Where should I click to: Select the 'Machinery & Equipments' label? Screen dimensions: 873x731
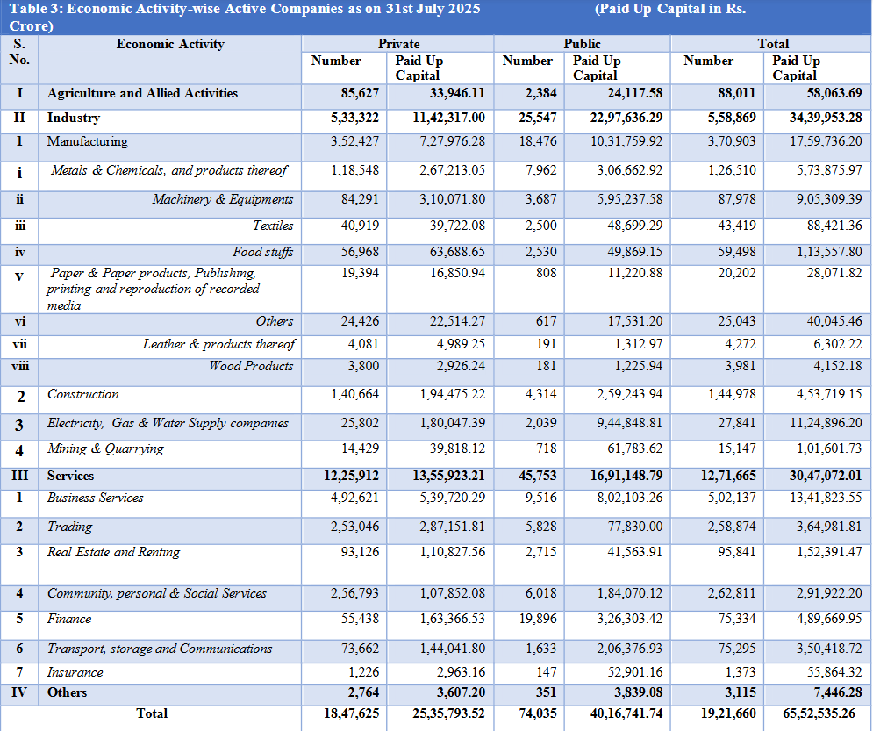223,199
